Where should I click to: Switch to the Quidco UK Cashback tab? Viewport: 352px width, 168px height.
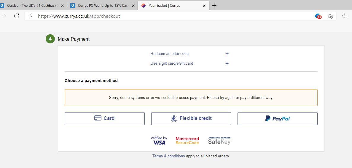pyautogui.click(x=31, y=6)
